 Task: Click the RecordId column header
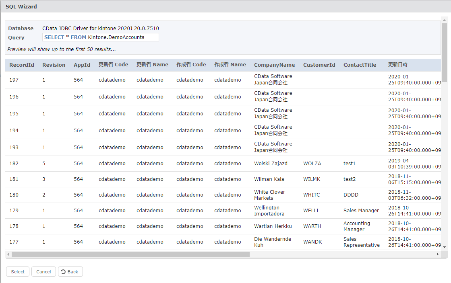click(22, 65)
